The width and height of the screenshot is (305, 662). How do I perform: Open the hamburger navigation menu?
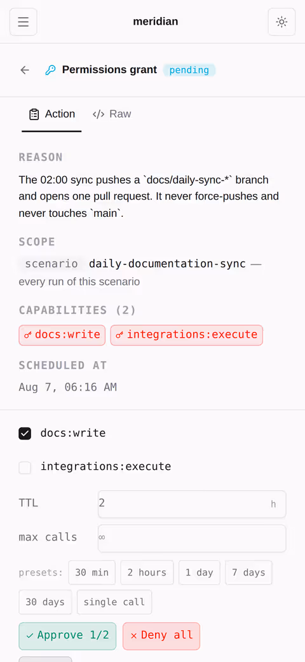tap(24, 22)
